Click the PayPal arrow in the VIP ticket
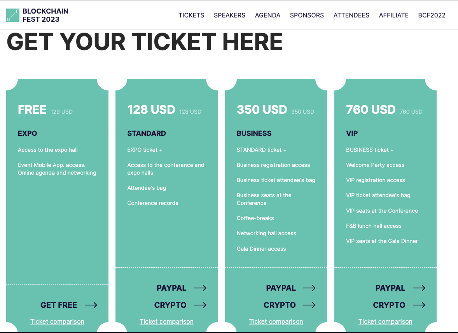The height and width of the screenshot is (333, 458). (x=419, y=288)
